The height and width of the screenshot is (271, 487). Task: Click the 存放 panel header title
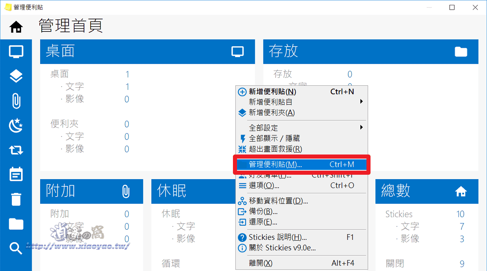(283, 51)
